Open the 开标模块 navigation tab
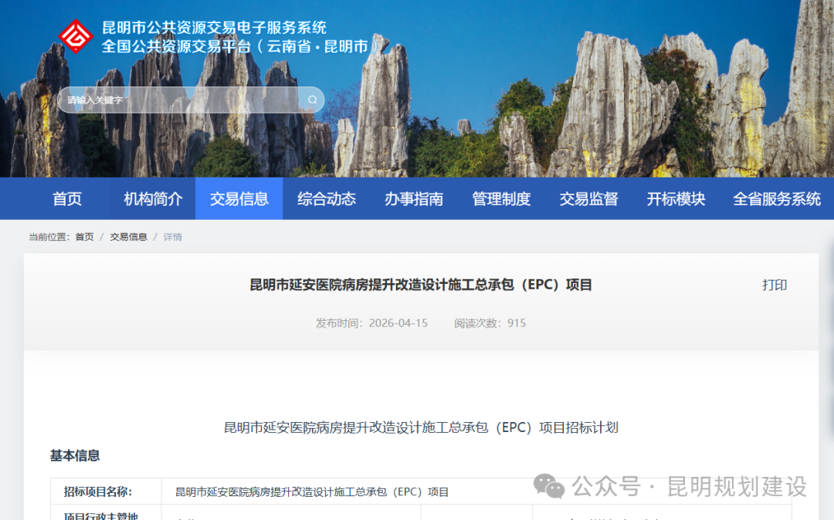This screenshot has width=834, height=520. point(676,198)
